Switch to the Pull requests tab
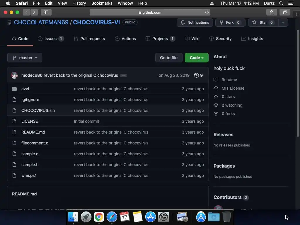The height and width of the screenshot is (225, 300). point(89,39)
